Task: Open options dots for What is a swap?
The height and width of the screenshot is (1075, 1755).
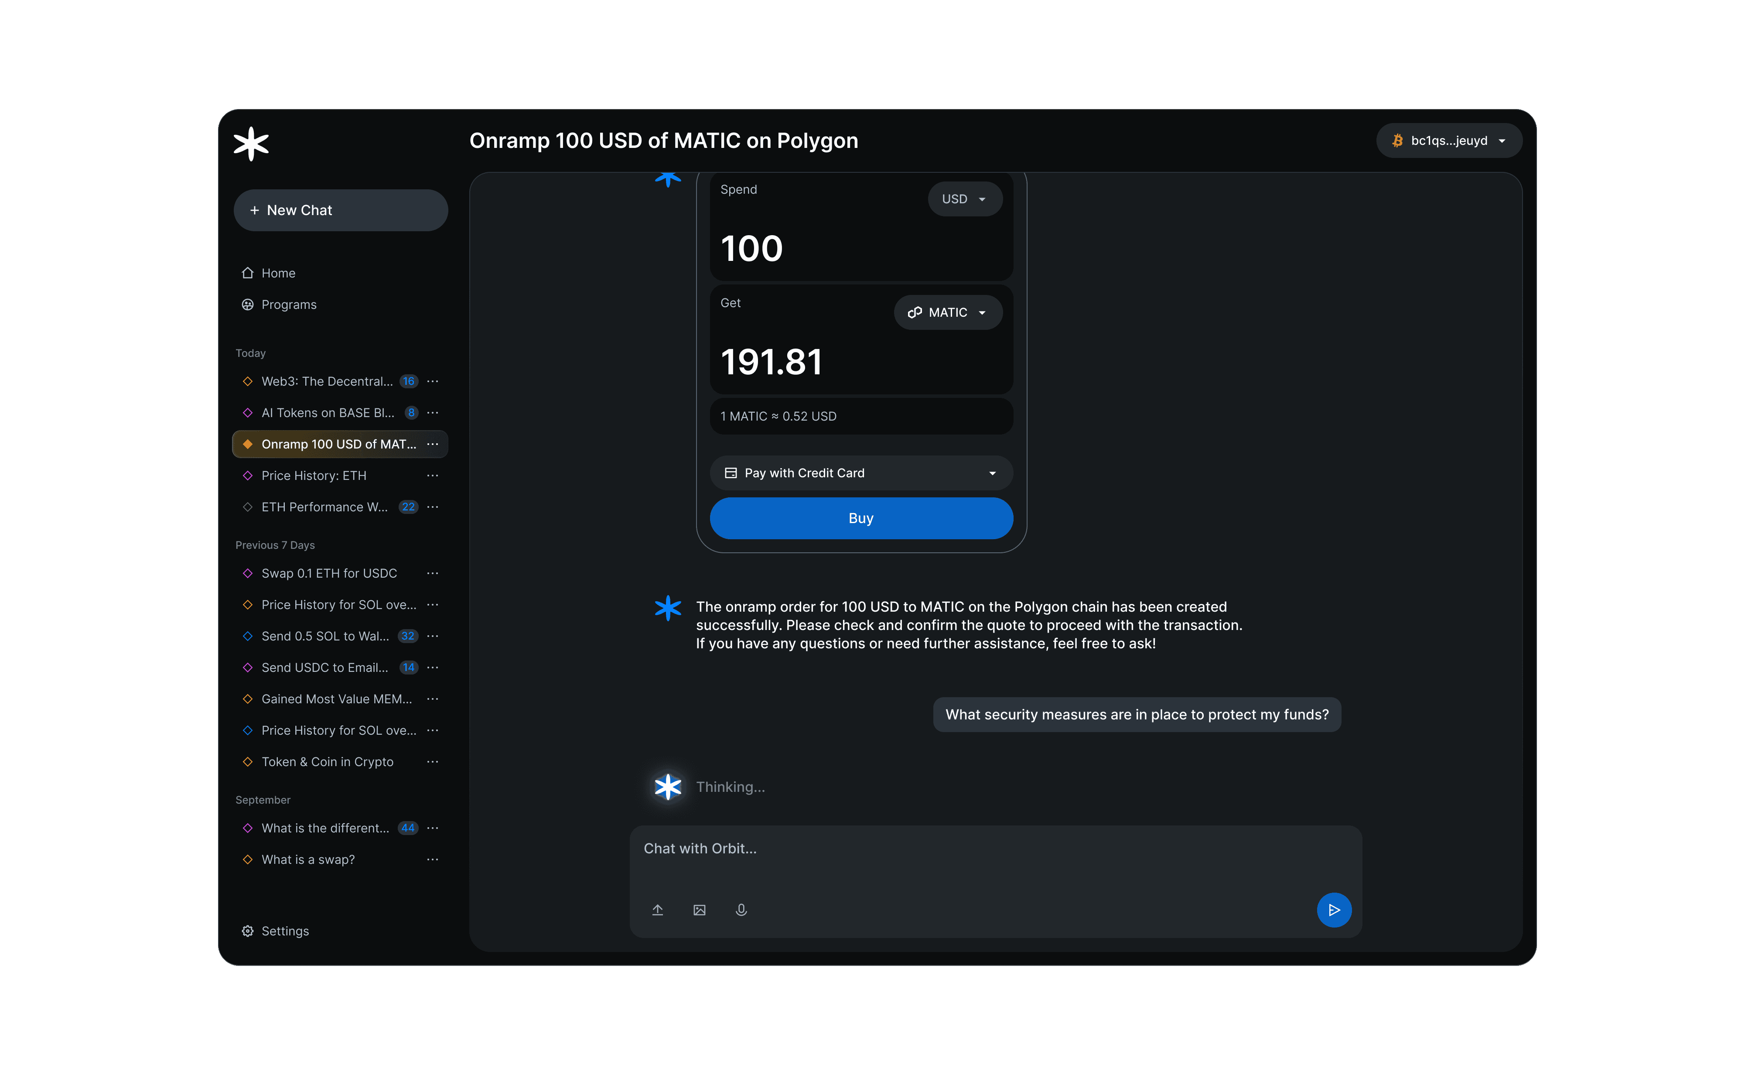Action: pos(432,859)
